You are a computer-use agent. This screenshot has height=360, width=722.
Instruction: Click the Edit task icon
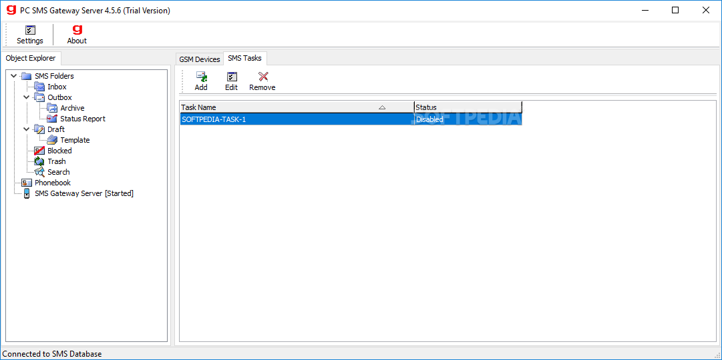click(232, 77)
